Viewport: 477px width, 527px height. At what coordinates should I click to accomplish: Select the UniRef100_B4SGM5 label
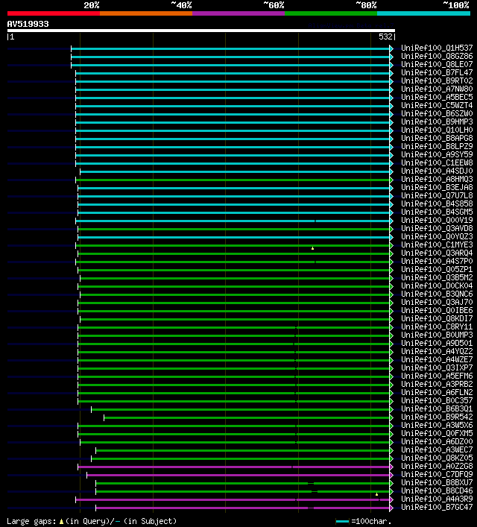[437, 212]
